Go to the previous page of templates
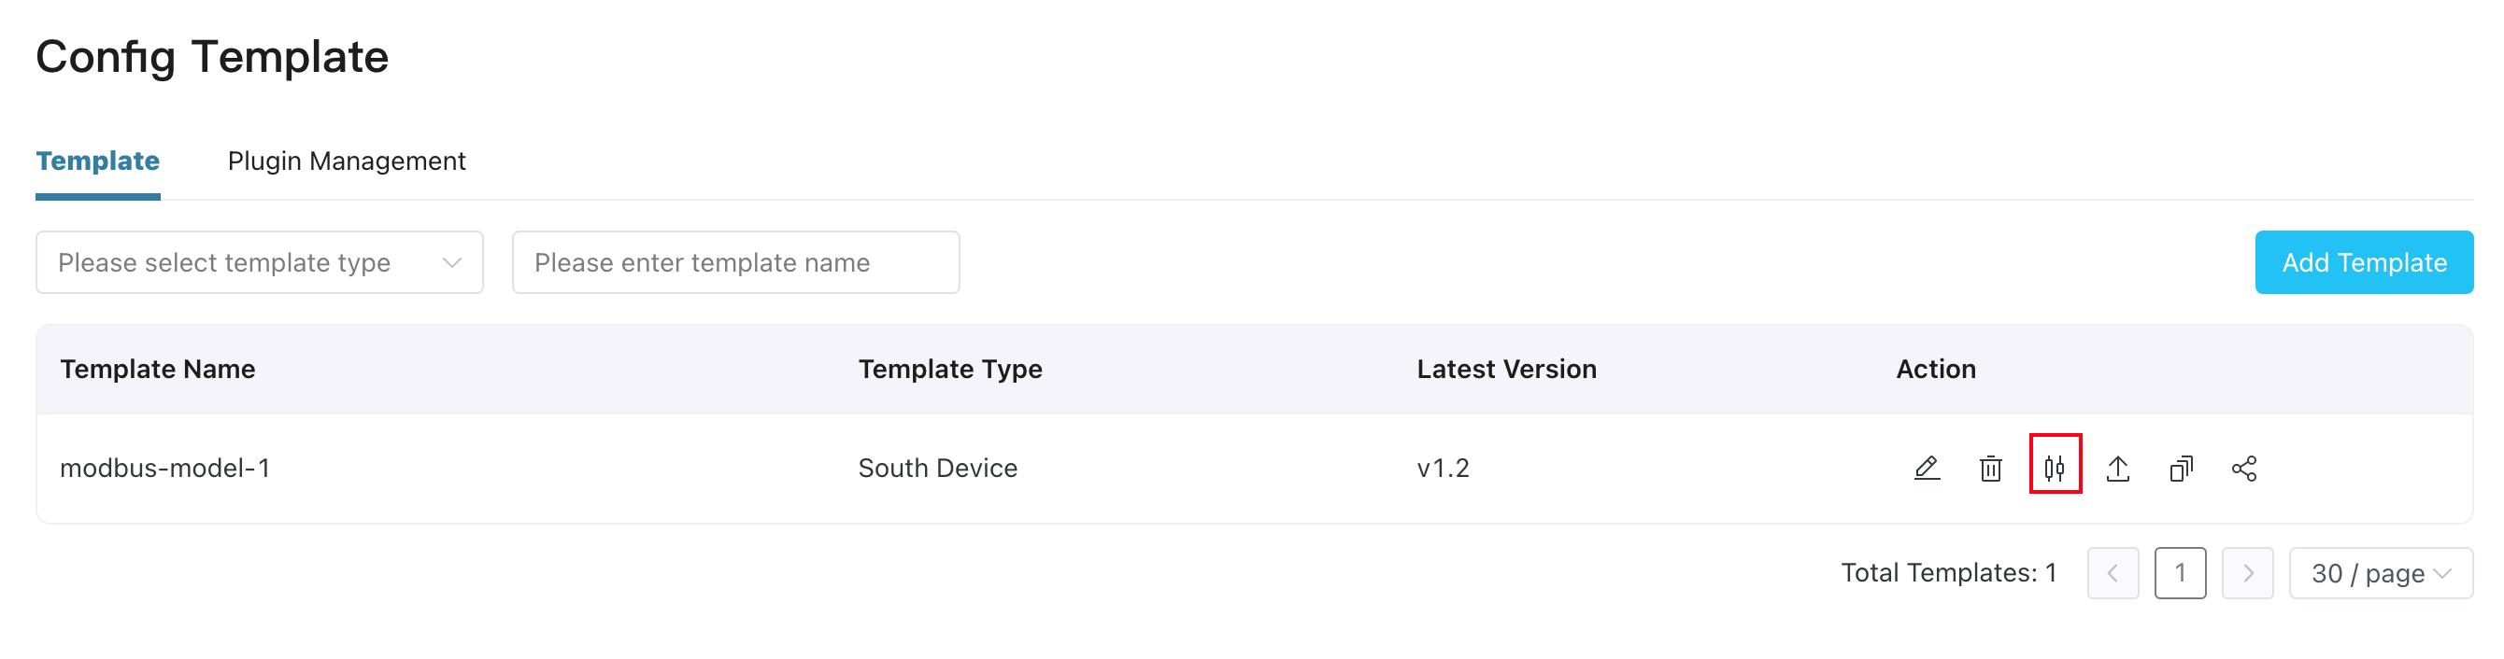 pos(2113,572)
